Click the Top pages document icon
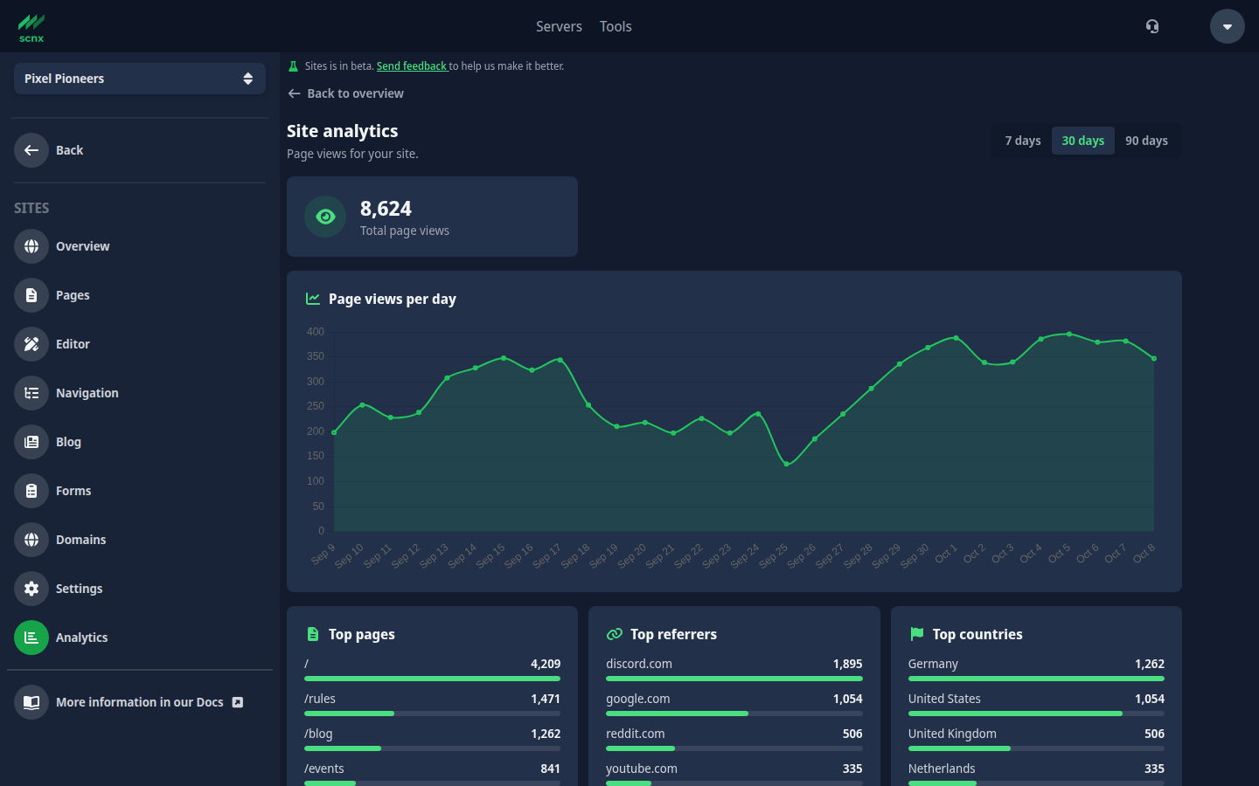This screenshot has width=1259, height=786. 313,634
